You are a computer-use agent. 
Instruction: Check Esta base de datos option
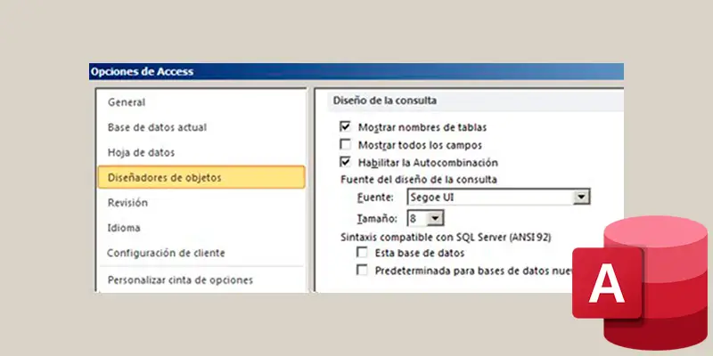click(362, 253)
